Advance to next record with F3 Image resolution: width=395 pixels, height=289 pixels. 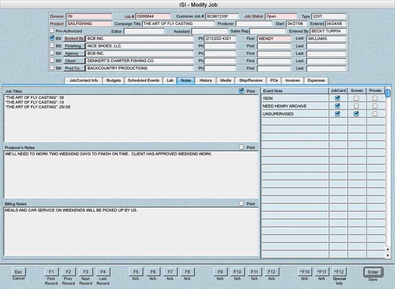(86, 271)
